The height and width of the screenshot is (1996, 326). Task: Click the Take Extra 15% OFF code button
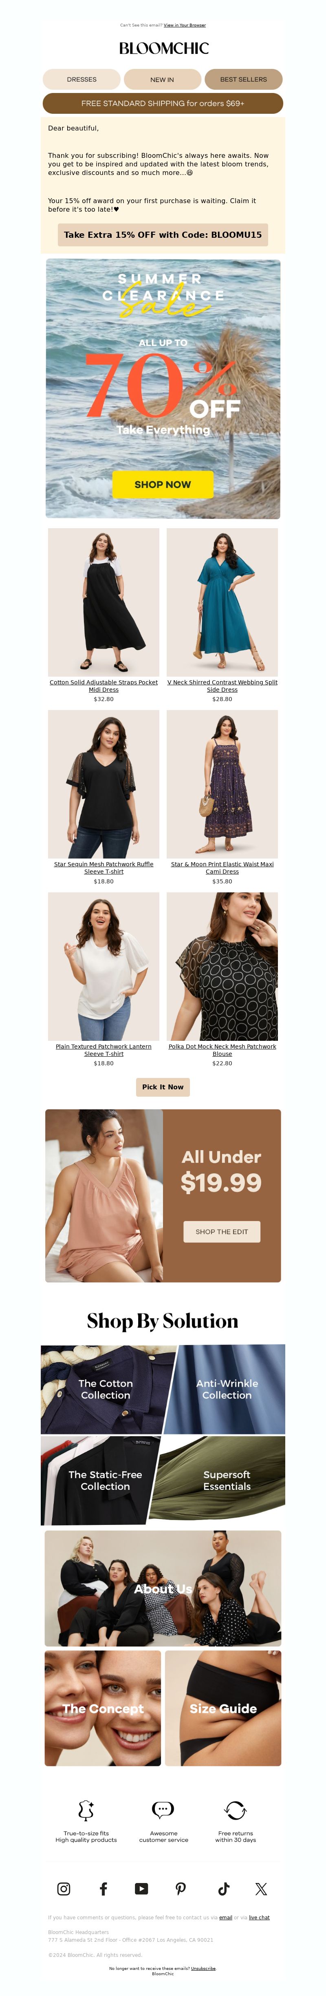(163, 235)
